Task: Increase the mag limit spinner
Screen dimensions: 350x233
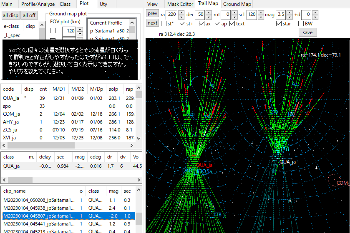Action: point(290,12)
